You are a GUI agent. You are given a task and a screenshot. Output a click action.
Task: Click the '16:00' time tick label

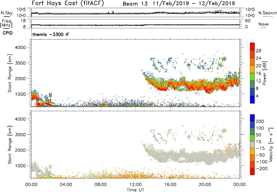(x=170, y=185)
